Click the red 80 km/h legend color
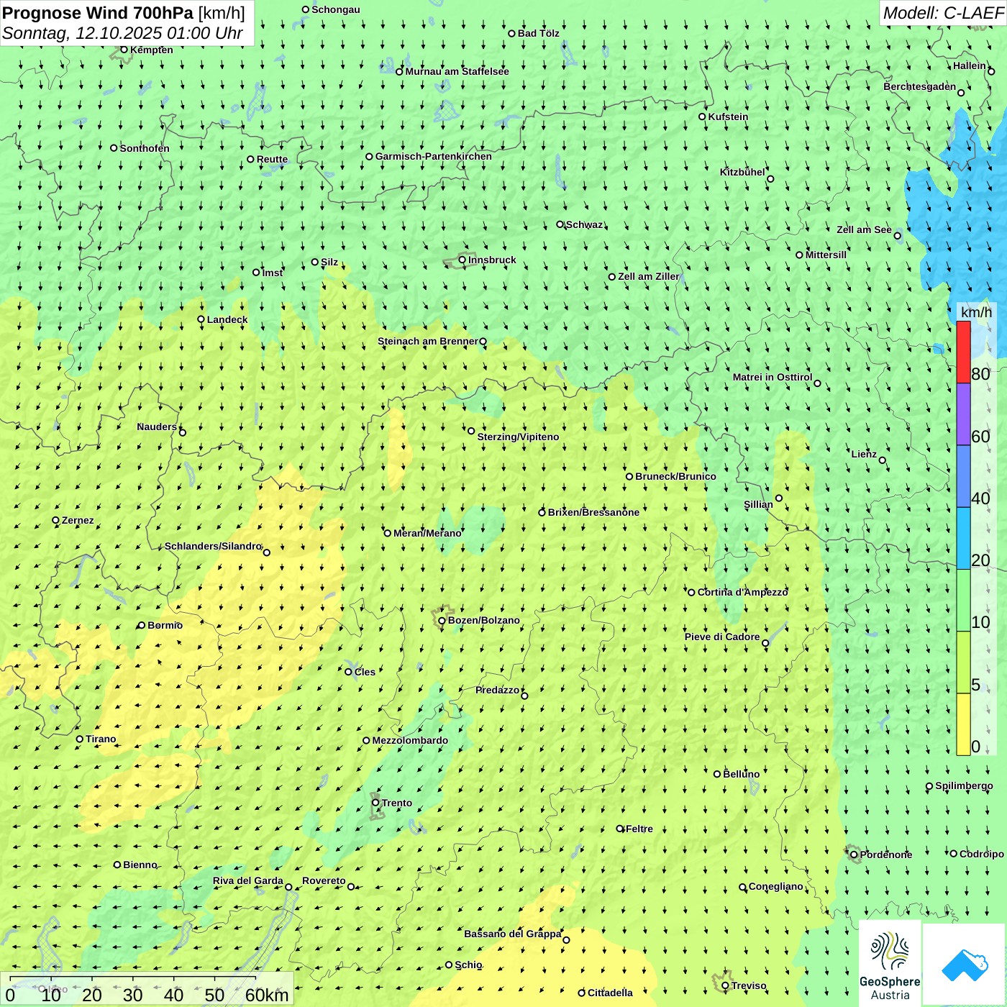The height and width of the screenshot is (1007, 1007). pos(963,352)
